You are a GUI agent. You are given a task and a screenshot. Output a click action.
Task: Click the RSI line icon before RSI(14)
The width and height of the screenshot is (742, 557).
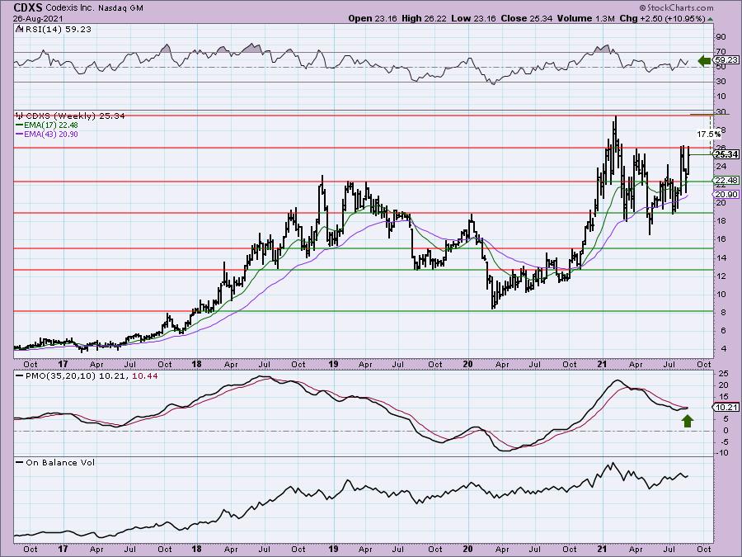(20, 30)
